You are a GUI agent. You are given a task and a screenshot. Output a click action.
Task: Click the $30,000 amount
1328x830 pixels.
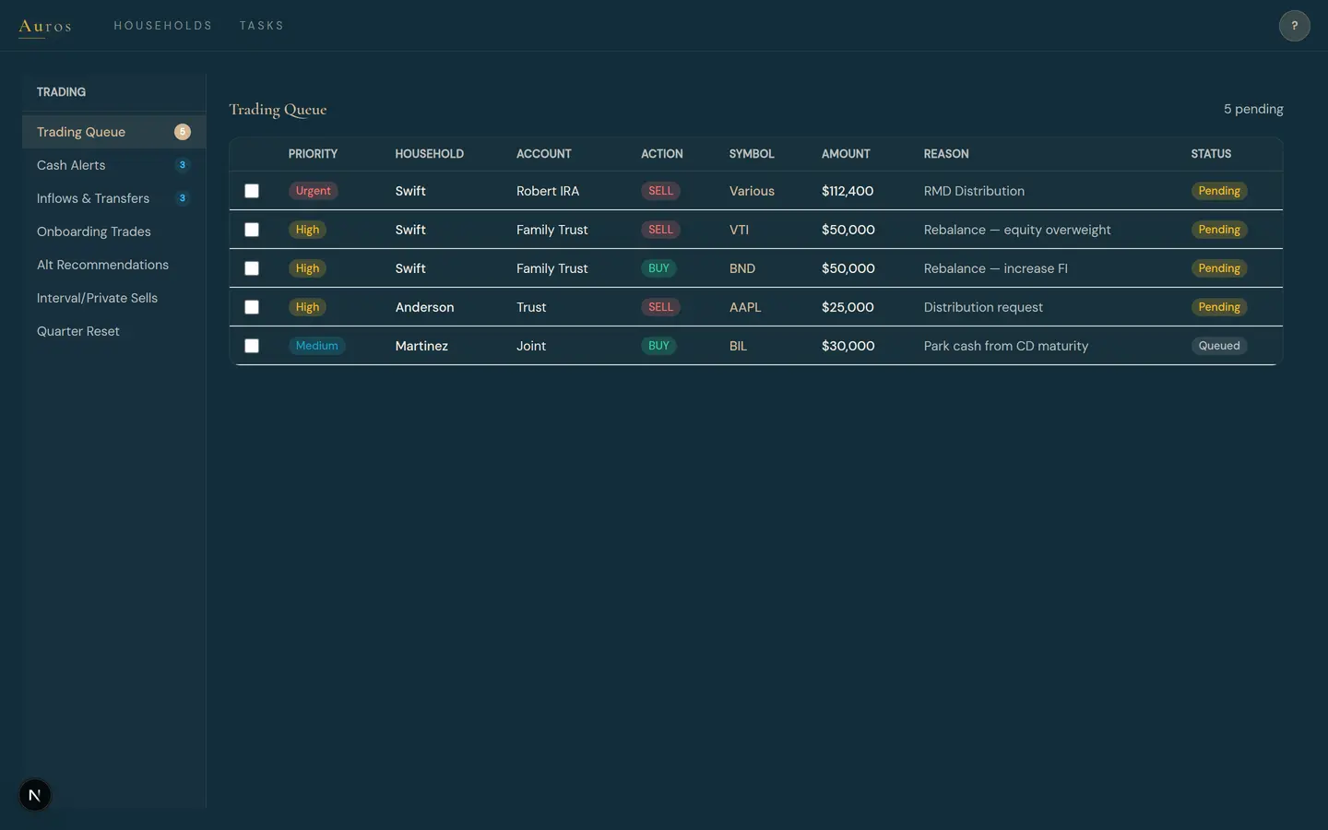click(x=848, y=346)
